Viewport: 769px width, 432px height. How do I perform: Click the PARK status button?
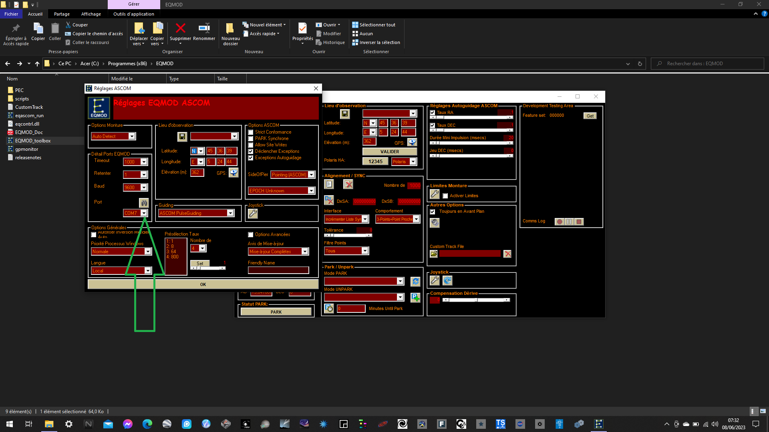(x=276, y=312)
